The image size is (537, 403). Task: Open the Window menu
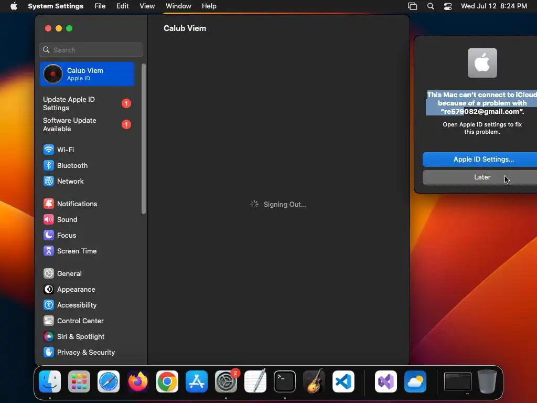(x=178, y=6)
